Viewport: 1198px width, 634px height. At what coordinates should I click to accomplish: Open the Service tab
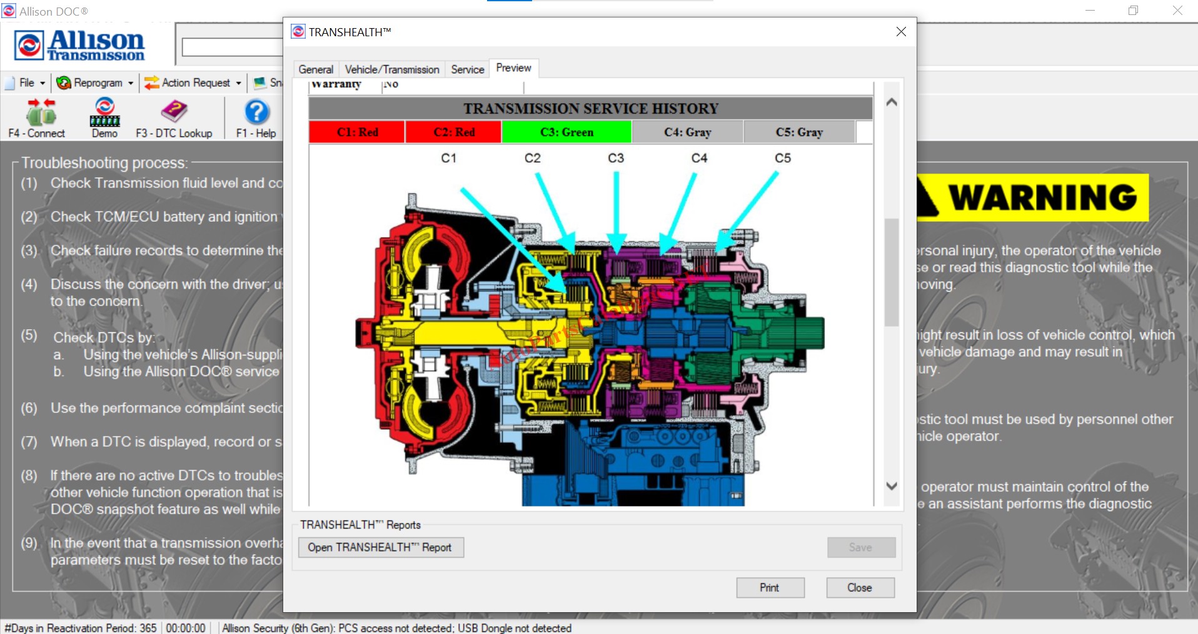coord(467,69)
